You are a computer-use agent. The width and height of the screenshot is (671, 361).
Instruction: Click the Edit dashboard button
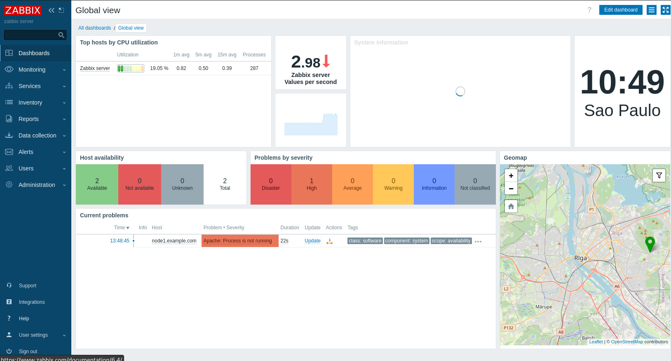(x=621, y=10)
